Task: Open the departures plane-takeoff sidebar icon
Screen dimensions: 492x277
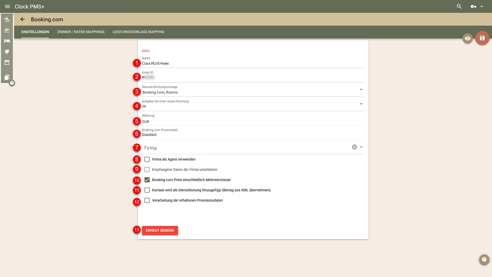Action: coord(7,30)
